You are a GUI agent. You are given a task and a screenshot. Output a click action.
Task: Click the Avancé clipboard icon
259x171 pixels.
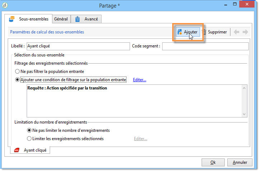click(77, 19)
